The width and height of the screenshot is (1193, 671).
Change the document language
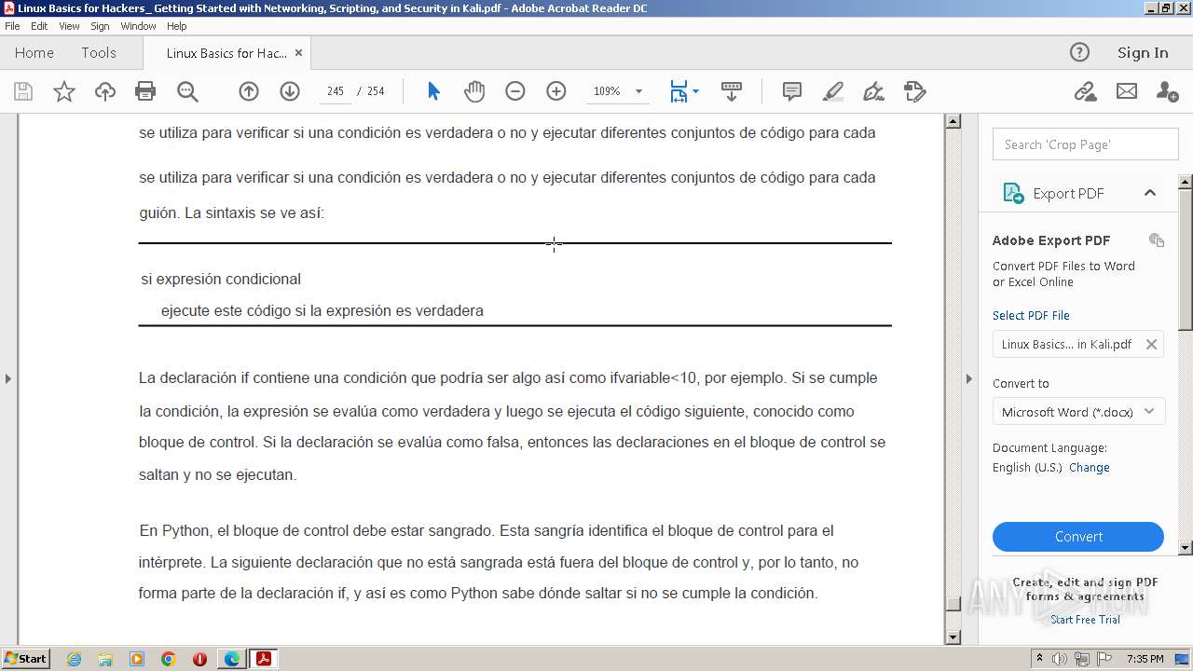click(x=1089, y=468)
